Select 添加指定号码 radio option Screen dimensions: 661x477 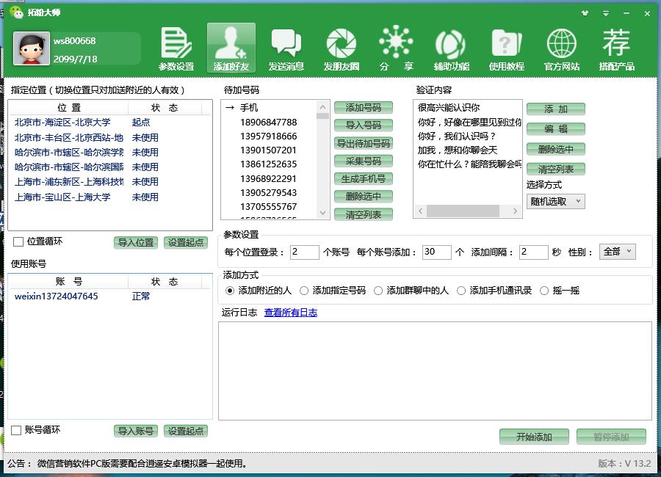[304, 291]
